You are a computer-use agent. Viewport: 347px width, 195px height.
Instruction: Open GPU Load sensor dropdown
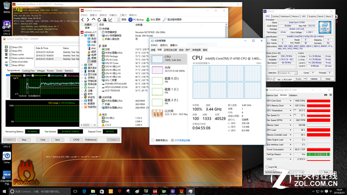point(291,130)
